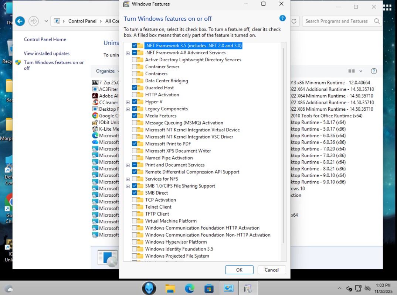
Task: Launch Microsoft Edge from the taskbar
Action: tap(190, 288)
